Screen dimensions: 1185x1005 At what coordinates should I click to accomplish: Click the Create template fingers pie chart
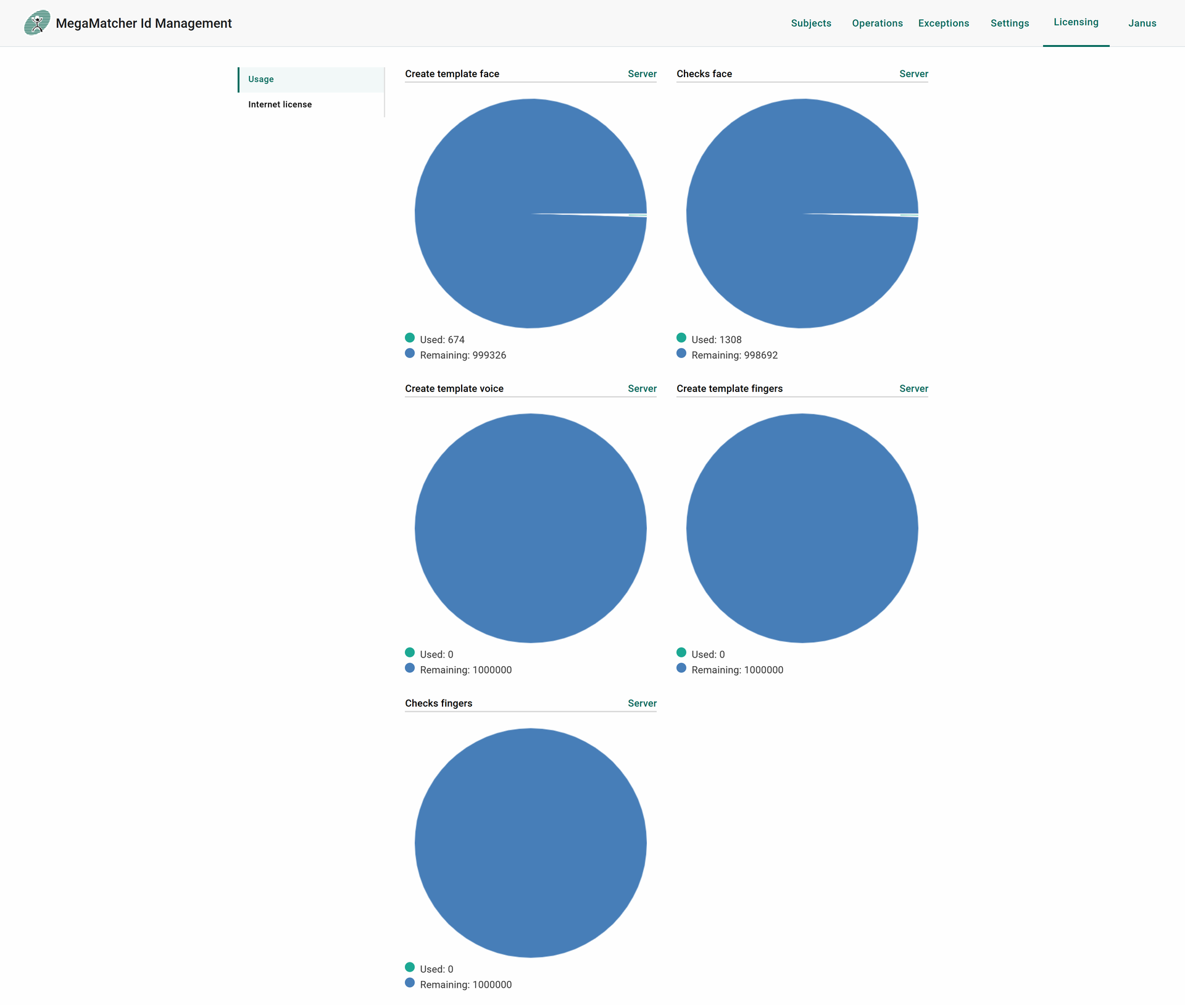pos(802,528)
